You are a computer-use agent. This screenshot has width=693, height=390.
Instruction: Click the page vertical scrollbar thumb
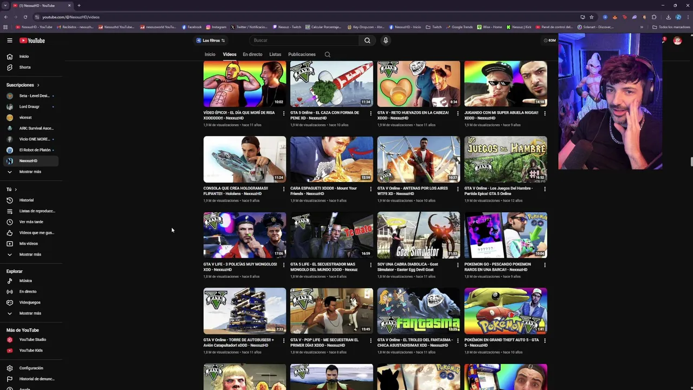(x=691, y=162)
